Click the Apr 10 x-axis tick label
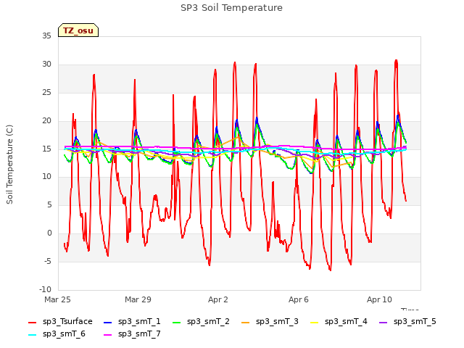 pyautogui.click(x=379, y=299)
